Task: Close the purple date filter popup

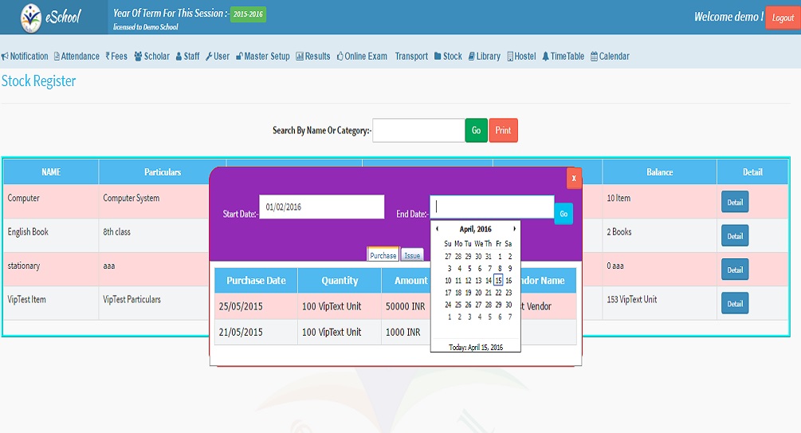Action: click(574, 179)
